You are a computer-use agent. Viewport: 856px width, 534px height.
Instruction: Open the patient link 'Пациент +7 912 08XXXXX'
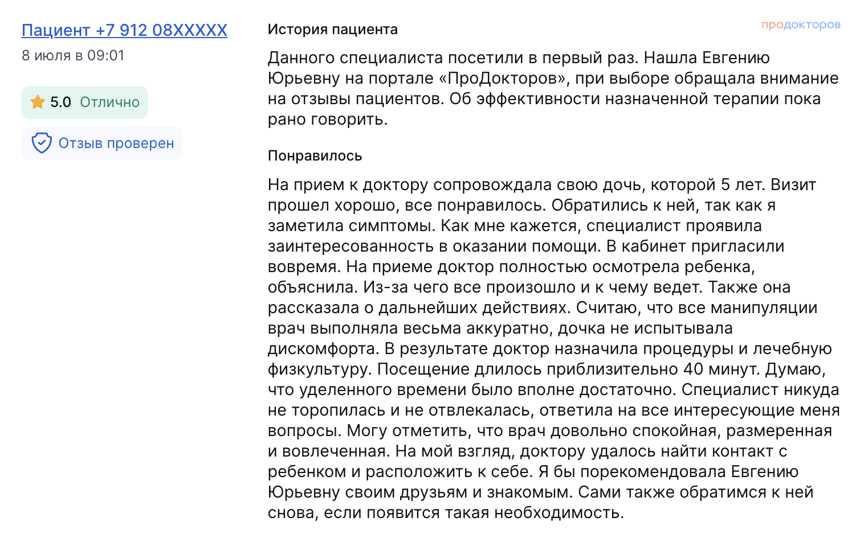click(124, 30)
